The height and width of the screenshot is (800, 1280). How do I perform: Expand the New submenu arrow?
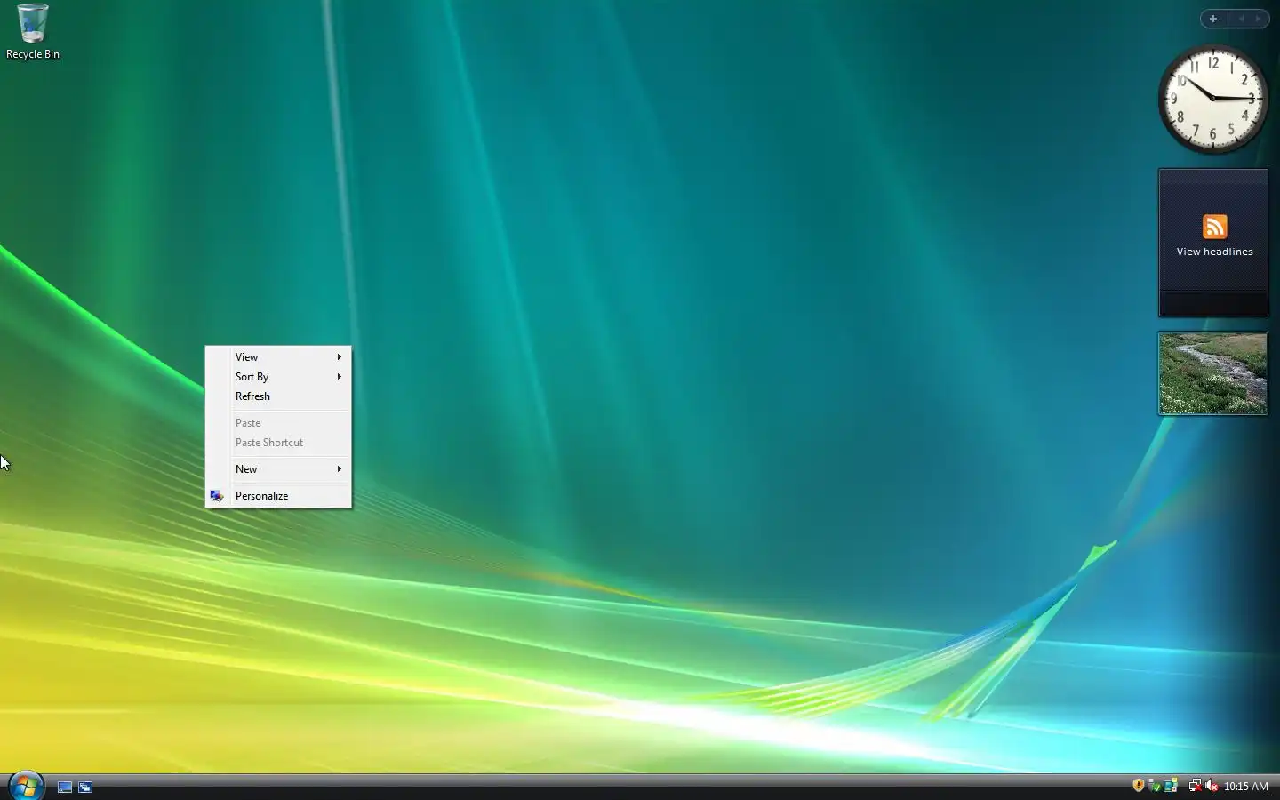[339, 469]
